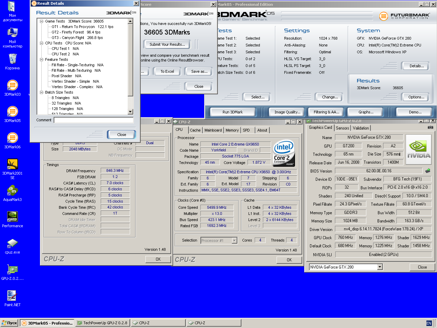Screen dimensions: 437x328
Task: Open the Мои документы desktop icon
Action: coord(12,11)
